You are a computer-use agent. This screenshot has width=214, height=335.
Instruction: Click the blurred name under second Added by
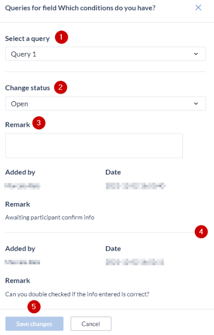22,262
